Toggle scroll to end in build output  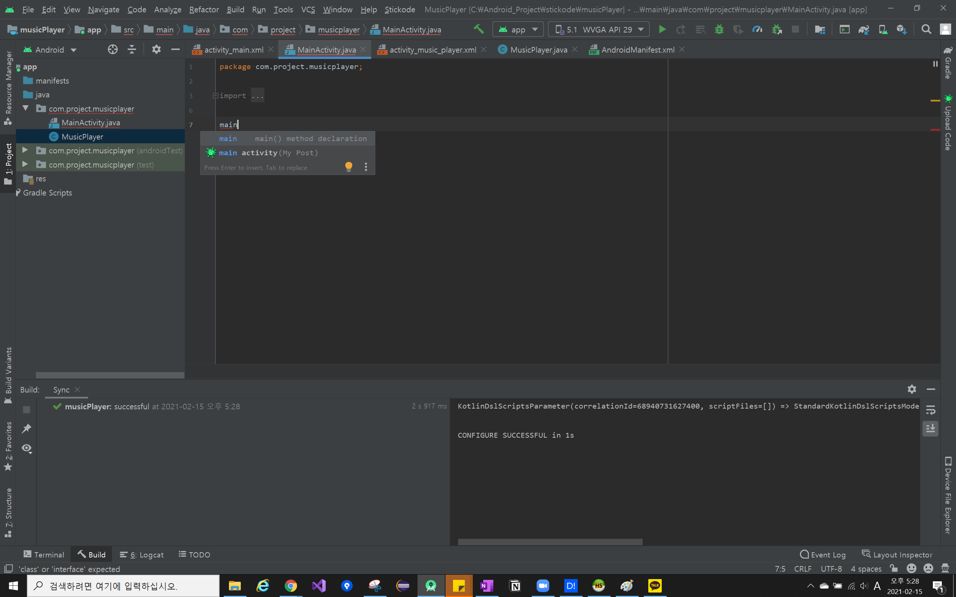(x=930, y=428)
